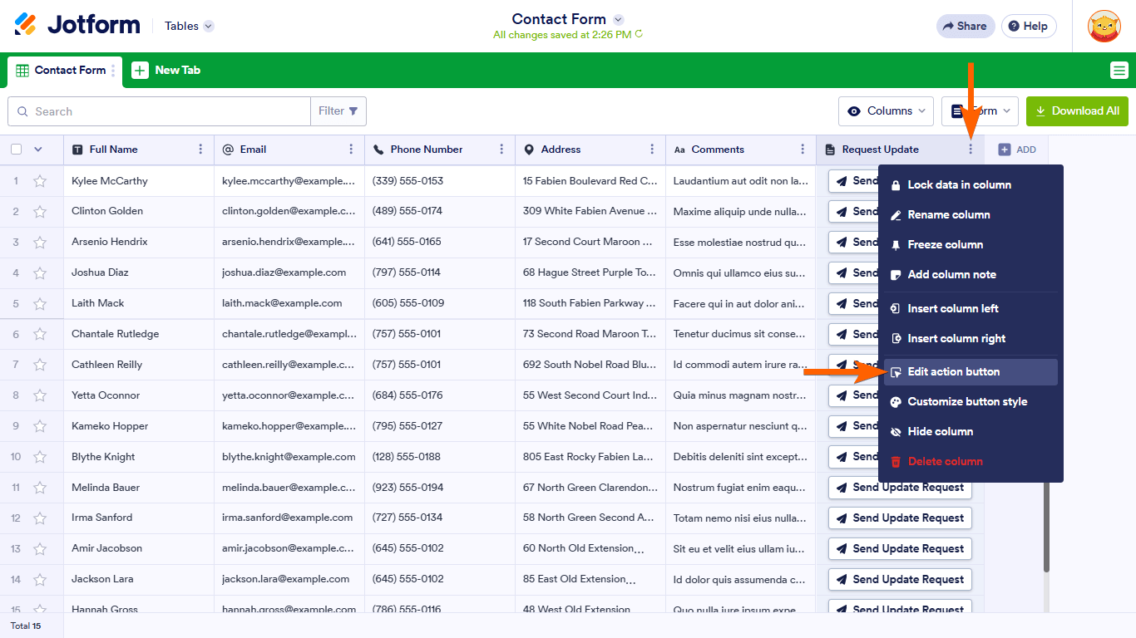Open Contact Form tab options dots
Screen dimensions: 1136x638
click(113, 71)
